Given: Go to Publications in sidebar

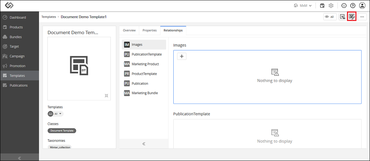Looking at the screenshot, I should point(19,85).
